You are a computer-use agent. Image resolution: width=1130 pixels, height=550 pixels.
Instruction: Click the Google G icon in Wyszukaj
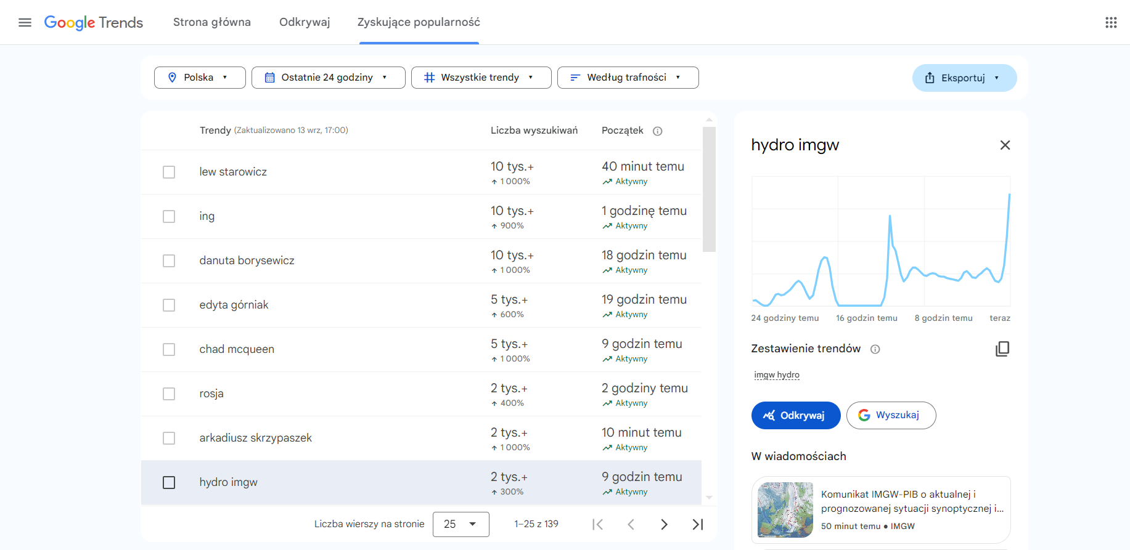point(864,415)
